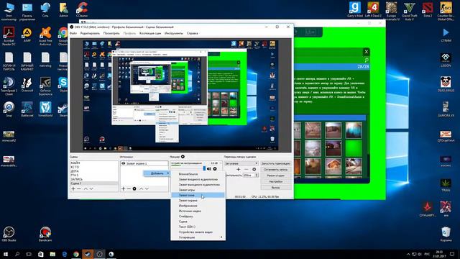Open Редактировать menu in OBS
Image resolution: width=460 pixels, height=259 pixels.
(x=90, y=33)
